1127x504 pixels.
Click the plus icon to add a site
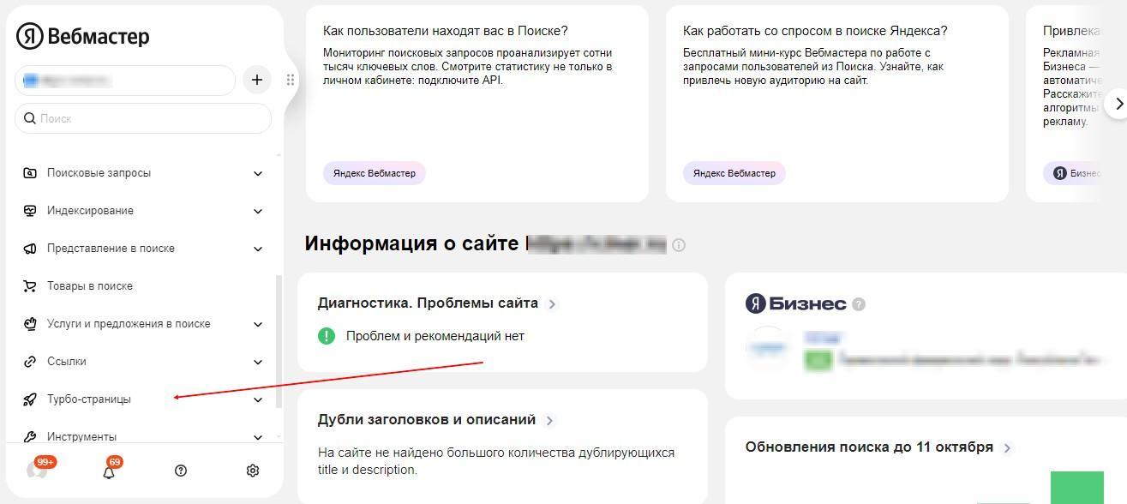tap(256, 80)
